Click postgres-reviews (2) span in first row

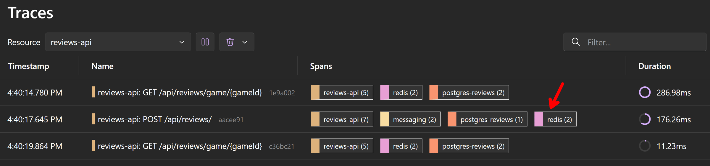469,92
